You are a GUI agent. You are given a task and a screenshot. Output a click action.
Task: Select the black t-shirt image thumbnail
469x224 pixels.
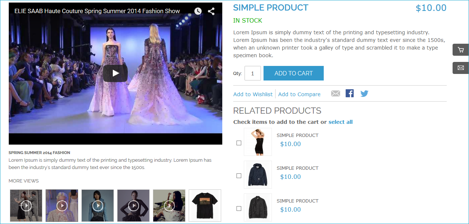[x=205, y=205]
